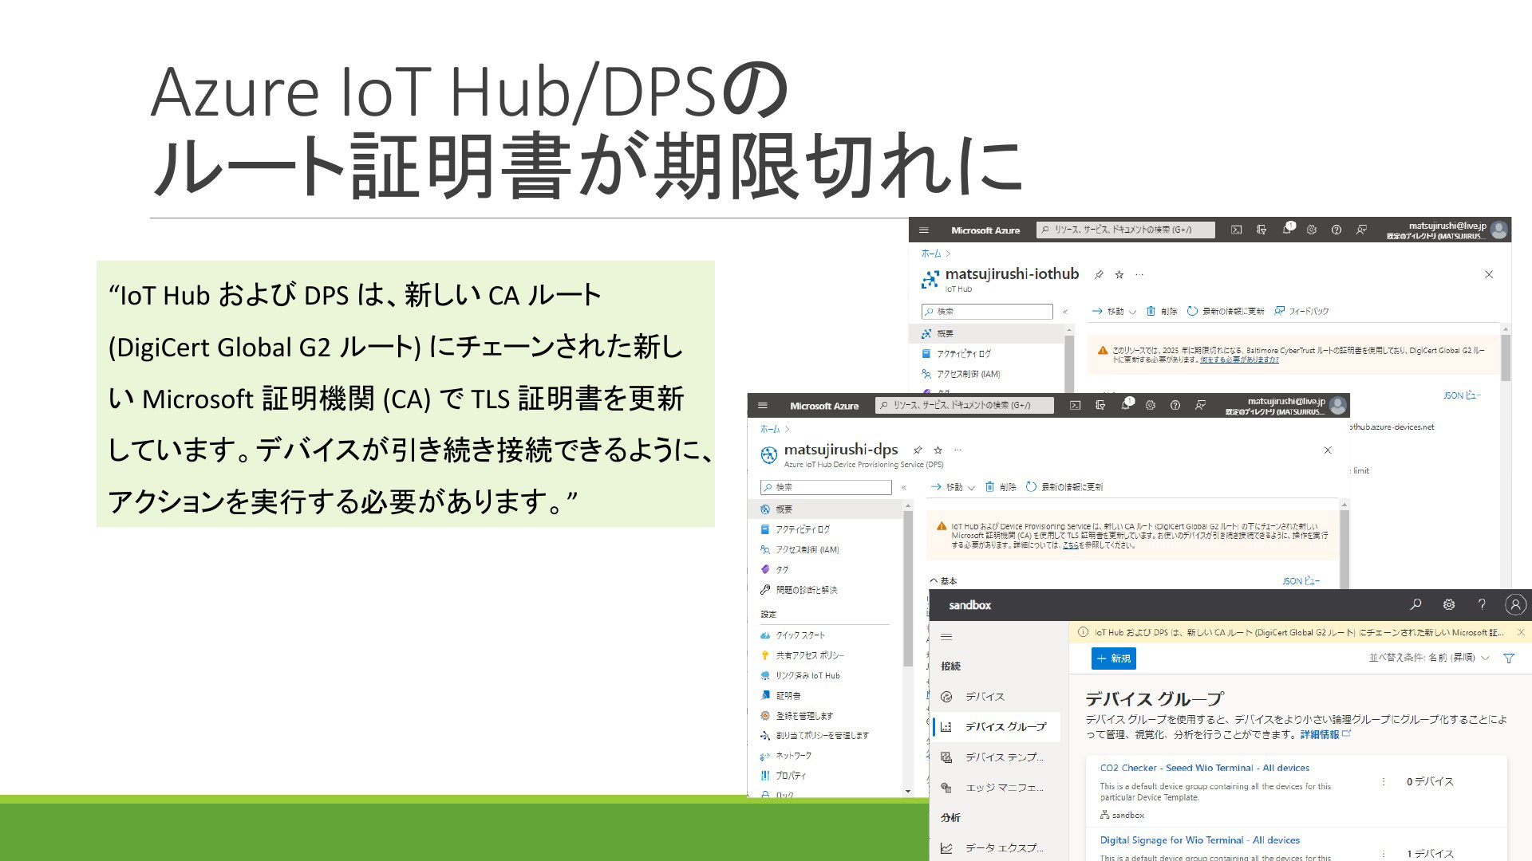Image resolution: width=1532 pixels, height=861 pixels.
Task: Click global search box in iothub Azure header
Action: [1126, 230]
